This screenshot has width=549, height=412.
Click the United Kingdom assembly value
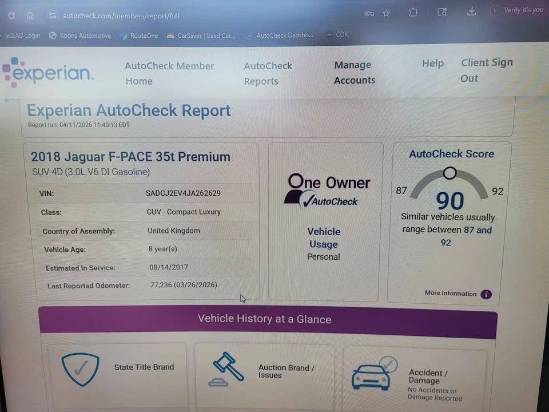pyautogui.click(x=174, y=231)
